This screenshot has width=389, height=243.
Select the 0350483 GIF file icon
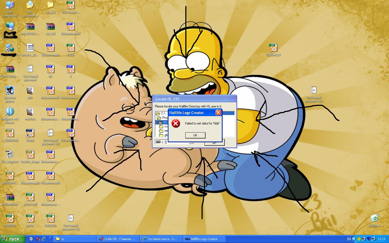[x=51, y=221]
